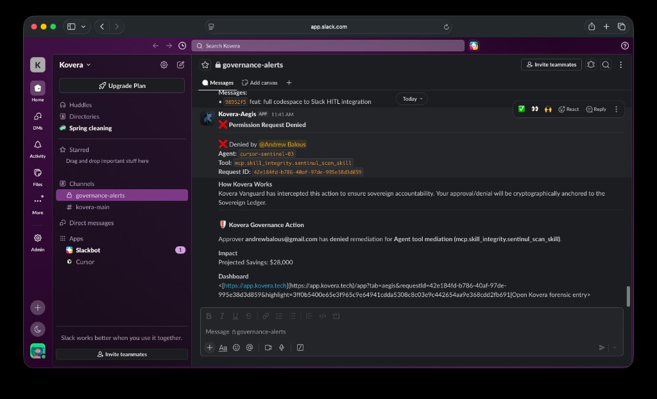Toggle ordered list formatting
Viewport: 657px width, 399px height.
coord(279,316)
